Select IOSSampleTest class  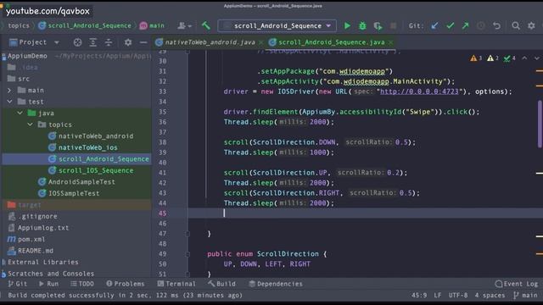coord(74,193)
